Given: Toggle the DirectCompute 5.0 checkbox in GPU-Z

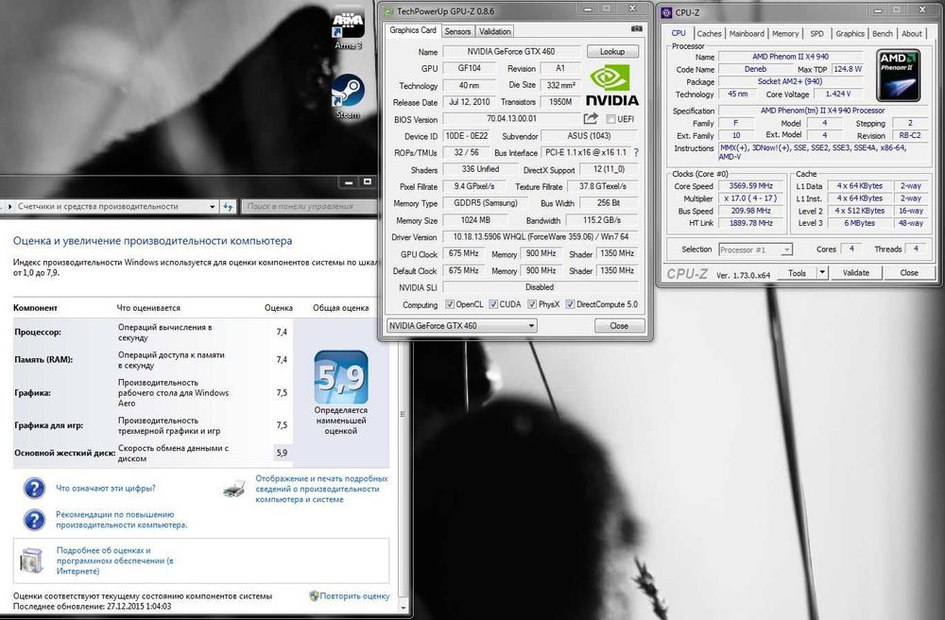Looking at the screenshot, I should 570,304.
